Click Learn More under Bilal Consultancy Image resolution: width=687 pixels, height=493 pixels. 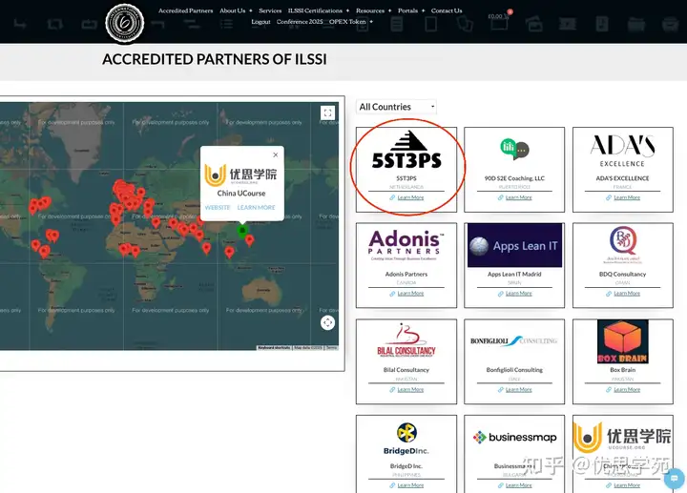[x=410, y=389]
